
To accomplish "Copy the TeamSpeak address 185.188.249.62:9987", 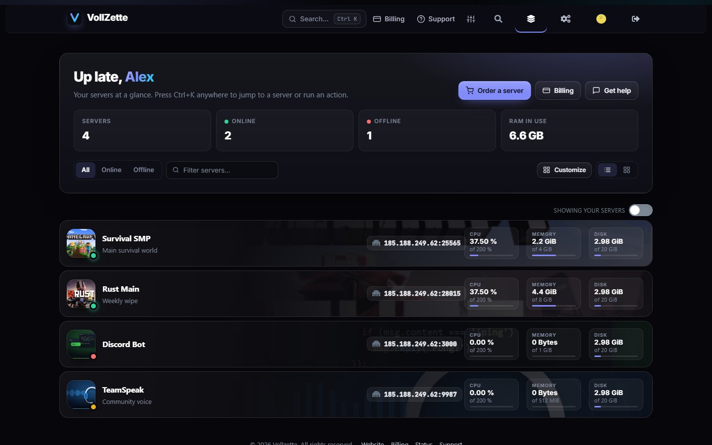I will click(415, 395).
